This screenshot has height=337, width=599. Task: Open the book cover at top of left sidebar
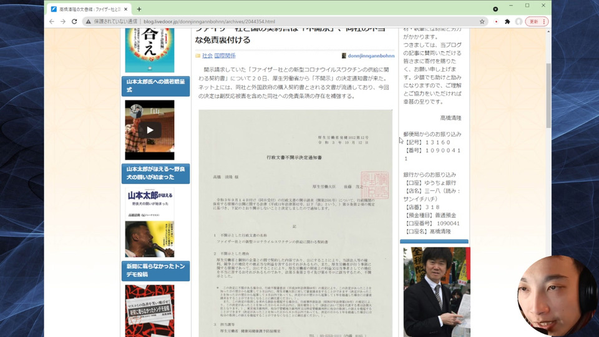pos(150,50)
